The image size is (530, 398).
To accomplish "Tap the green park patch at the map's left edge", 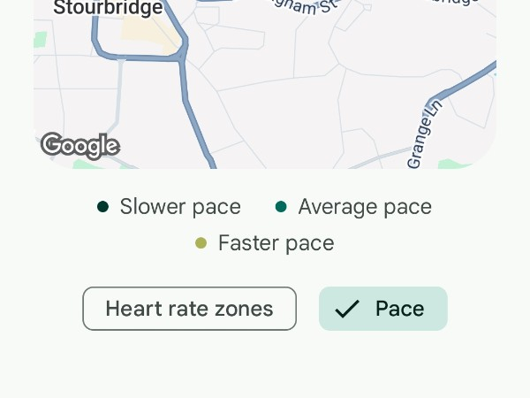I will [x=40, y=40].
